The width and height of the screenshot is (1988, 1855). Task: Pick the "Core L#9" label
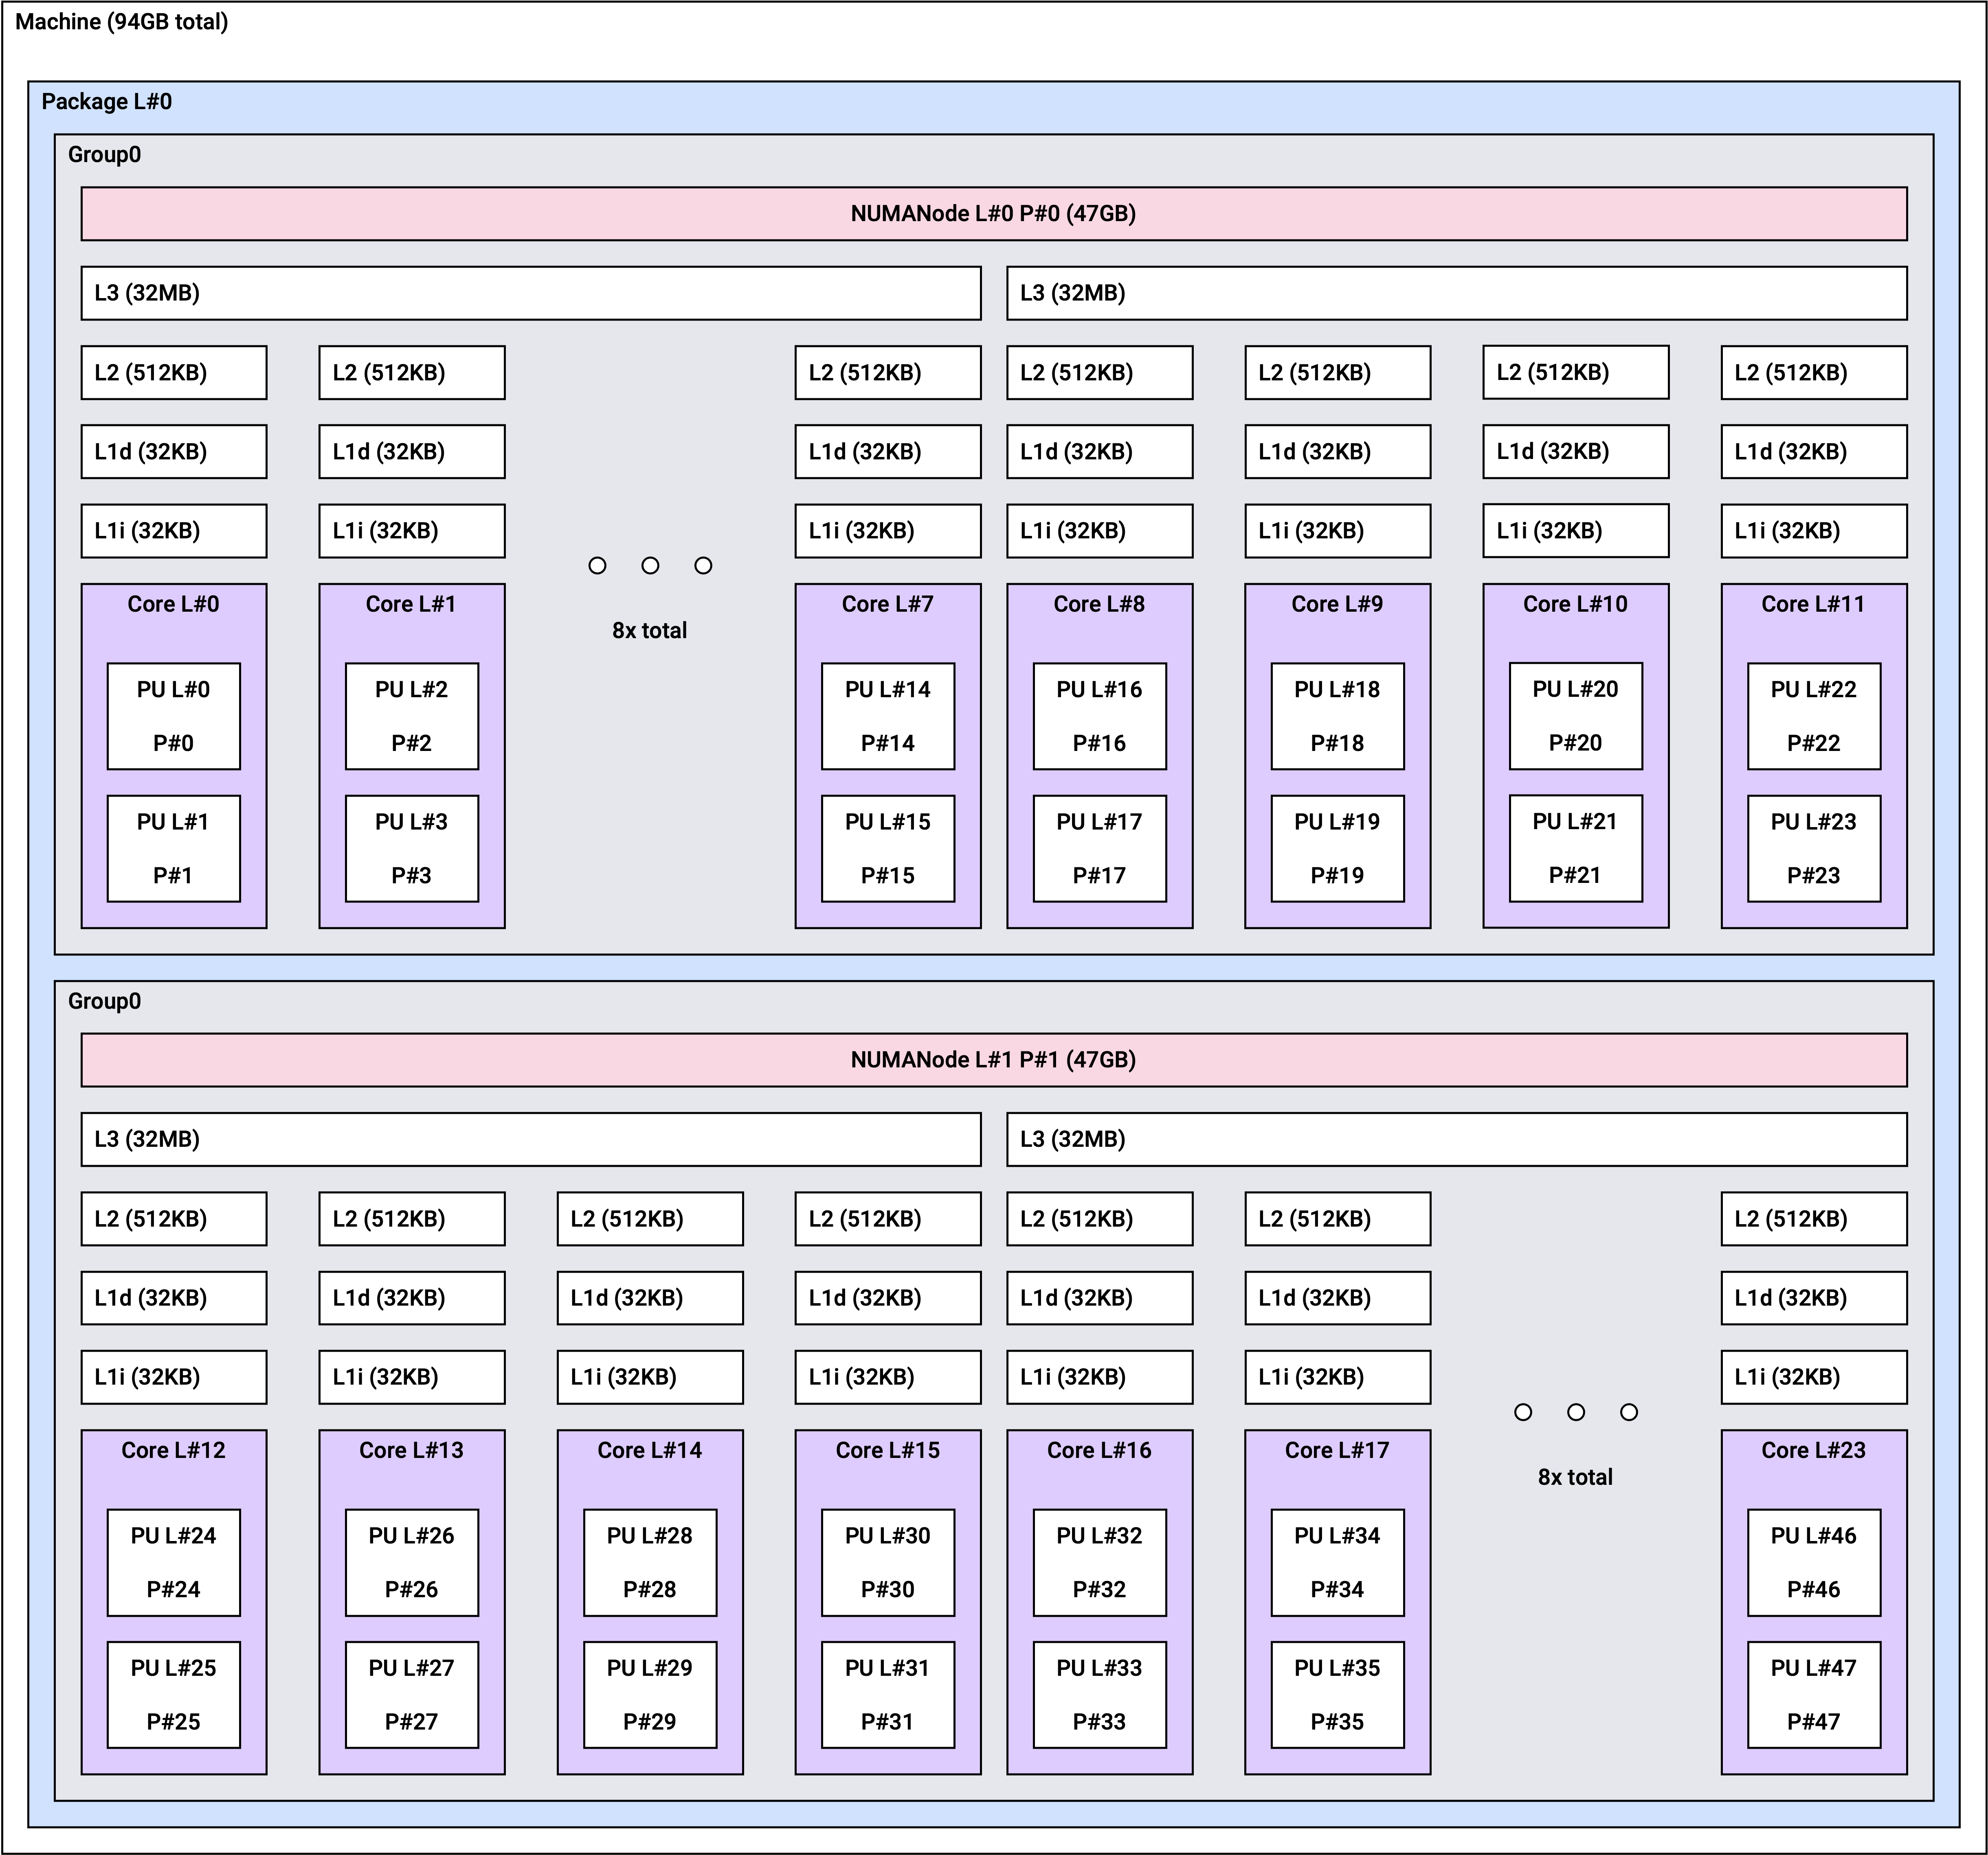[x=1337, y=604]
